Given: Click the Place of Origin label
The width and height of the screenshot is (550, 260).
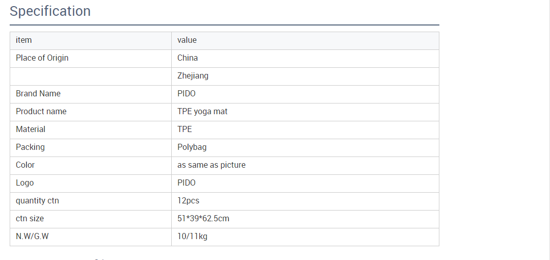Looking at the screenshot, I should (42, 58).
